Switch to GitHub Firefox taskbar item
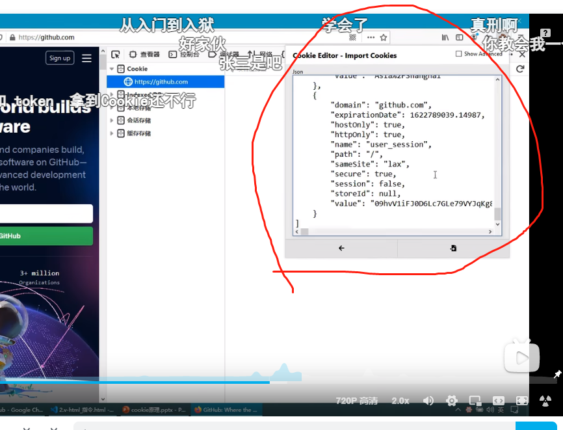563x430 pixels. [226, 410]
